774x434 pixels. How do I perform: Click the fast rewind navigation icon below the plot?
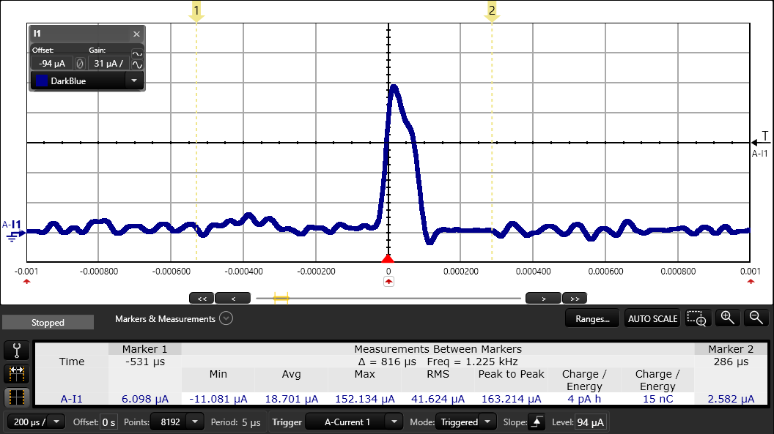tap(202, 298)
